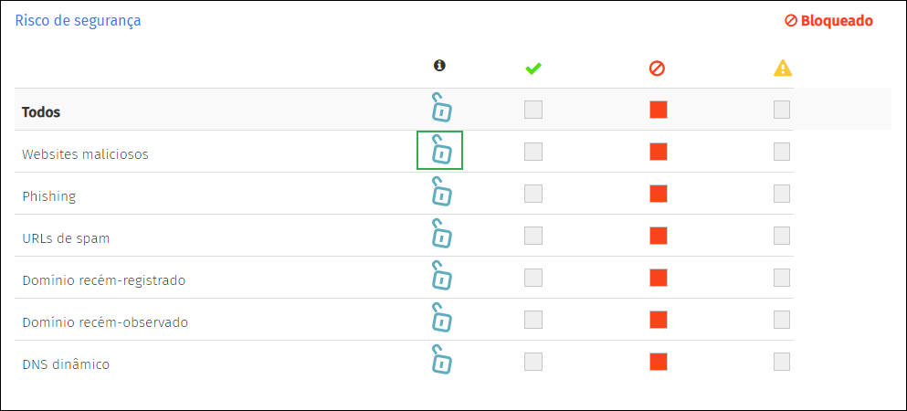This screenshot has width=907, height=411.
Task: Enable allow checkbox for DNS dinâmico
Action: coord(533,362)
